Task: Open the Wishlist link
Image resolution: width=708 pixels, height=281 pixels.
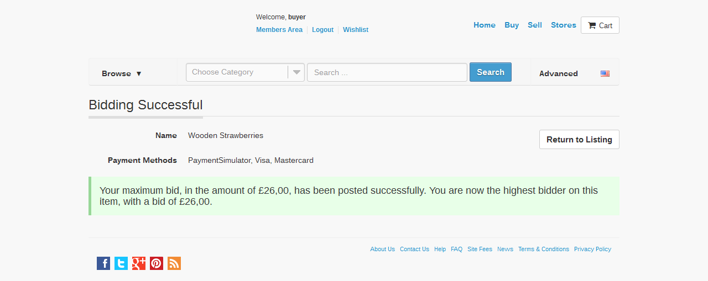Action: pyautogui.click(x=356, y=30)
